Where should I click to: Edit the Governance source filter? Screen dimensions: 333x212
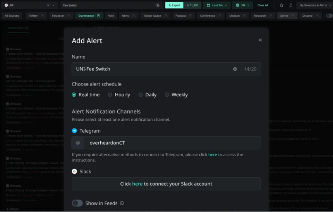[x=98, y=16]
